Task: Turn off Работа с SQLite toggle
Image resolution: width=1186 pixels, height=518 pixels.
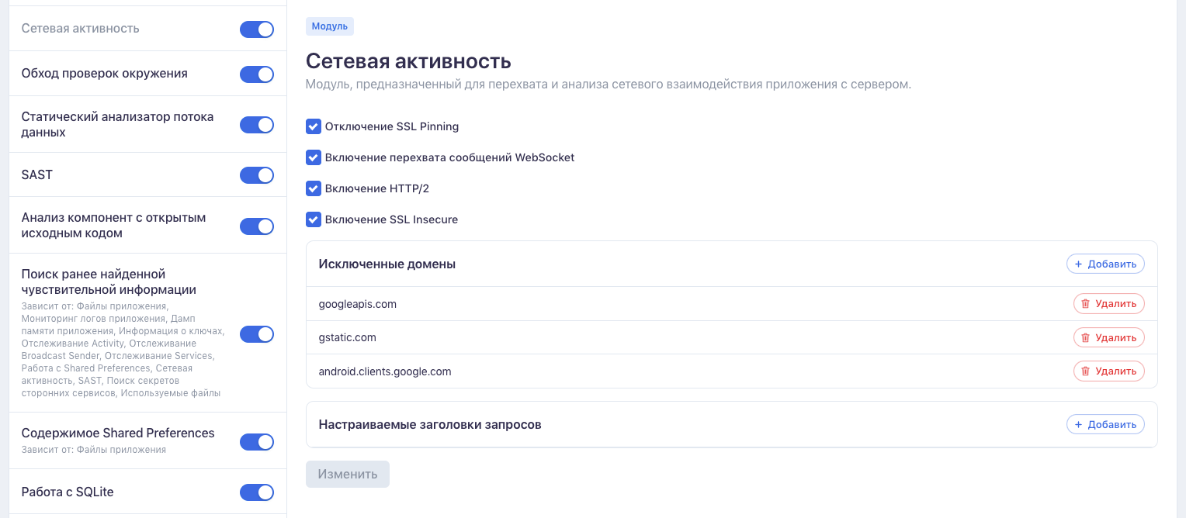Action: tap(257, 492)
